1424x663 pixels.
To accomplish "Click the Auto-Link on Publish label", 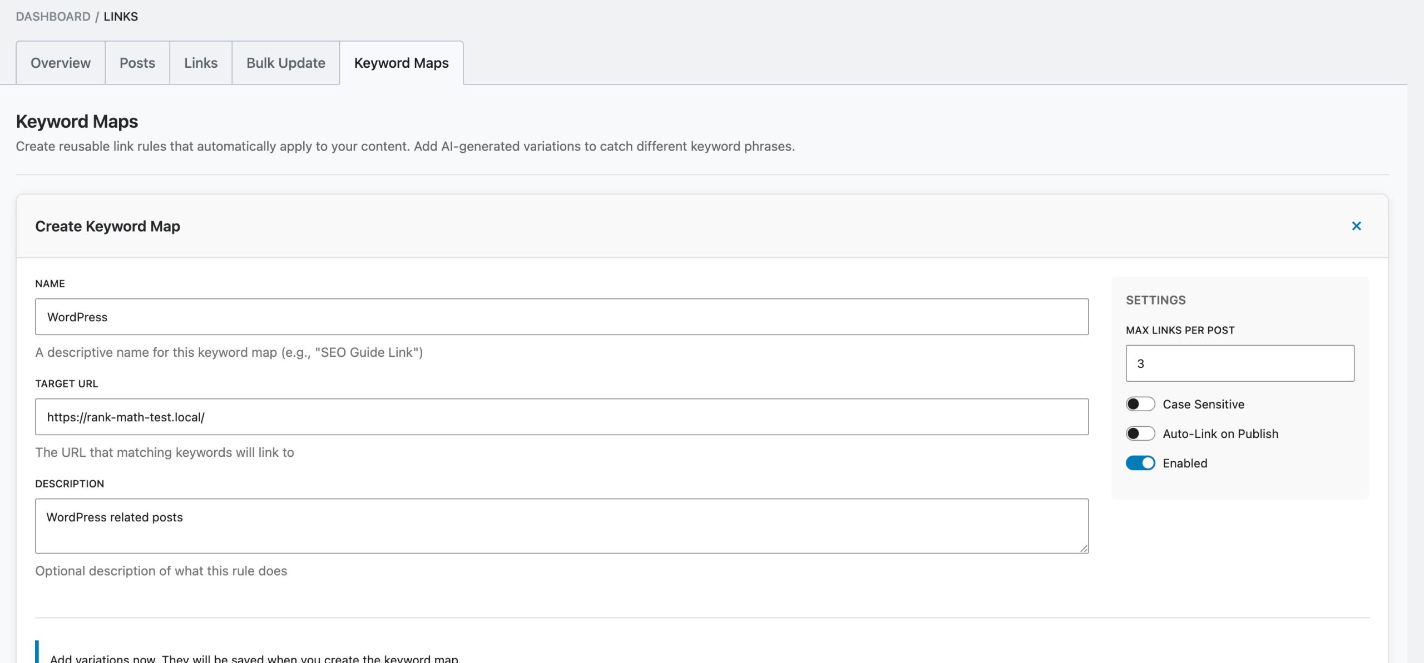I will click(1220, 433).
